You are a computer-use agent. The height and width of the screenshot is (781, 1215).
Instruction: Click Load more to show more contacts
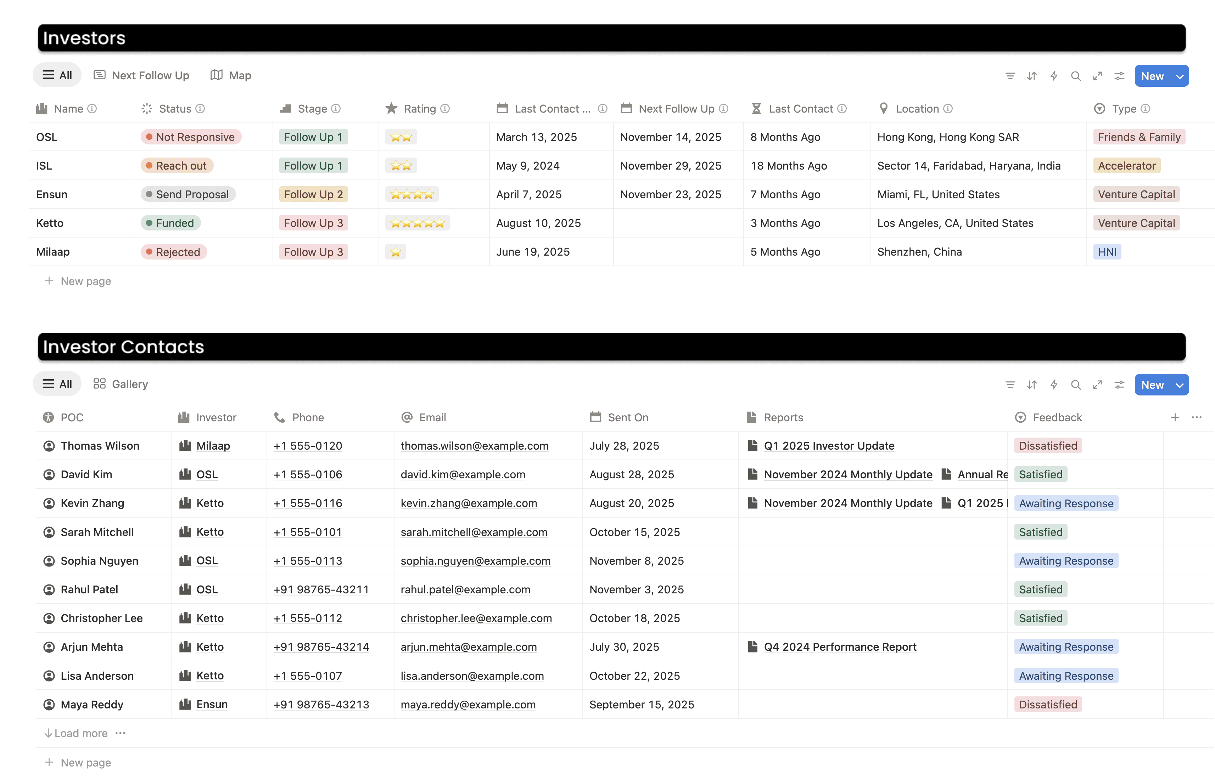77,733
